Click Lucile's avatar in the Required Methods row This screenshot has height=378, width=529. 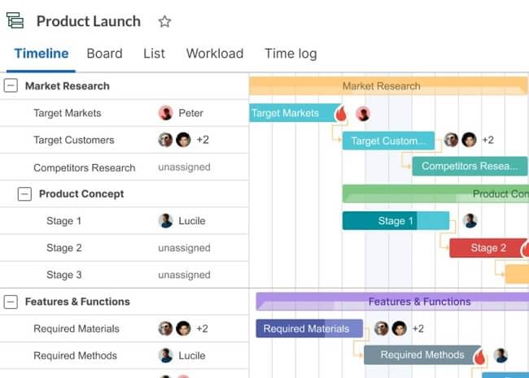coord(166,355)
